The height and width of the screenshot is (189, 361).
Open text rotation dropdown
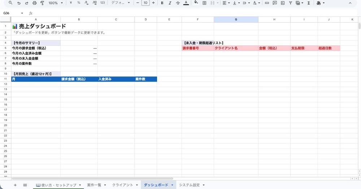[256, 3]
